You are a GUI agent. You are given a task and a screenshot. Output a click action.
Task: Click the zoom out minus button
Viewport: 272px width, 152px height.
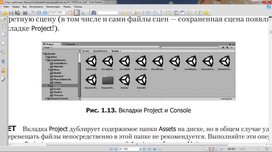243,149
